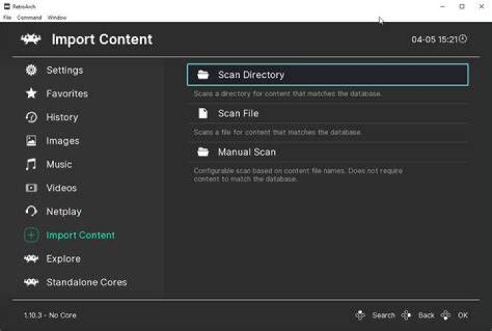Choose the Manual Scan option
This screenshot has height=331, width=492.
click(327, 152)
